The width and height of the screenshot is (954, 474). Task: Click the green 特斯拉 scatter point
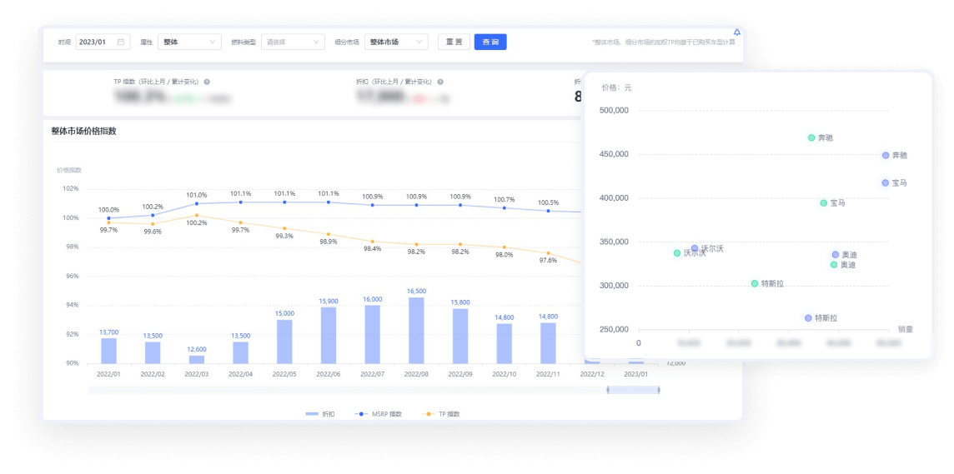755,283
